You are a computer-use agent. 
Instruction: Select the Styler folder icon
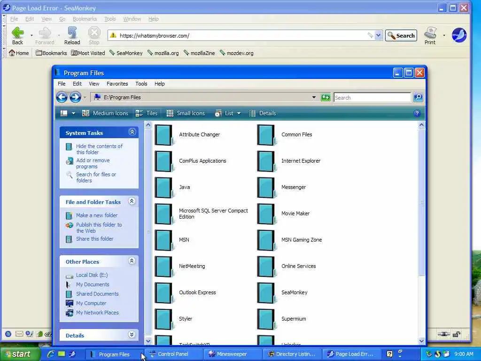coord(163,319)
